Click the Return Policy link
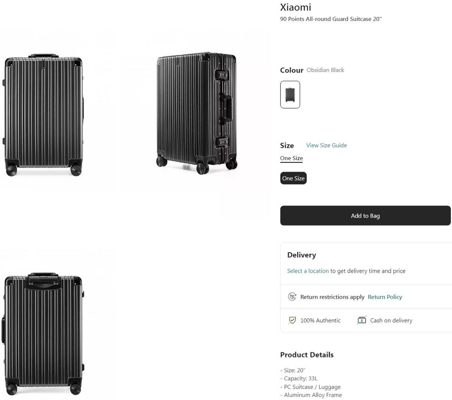 point(385,297)
